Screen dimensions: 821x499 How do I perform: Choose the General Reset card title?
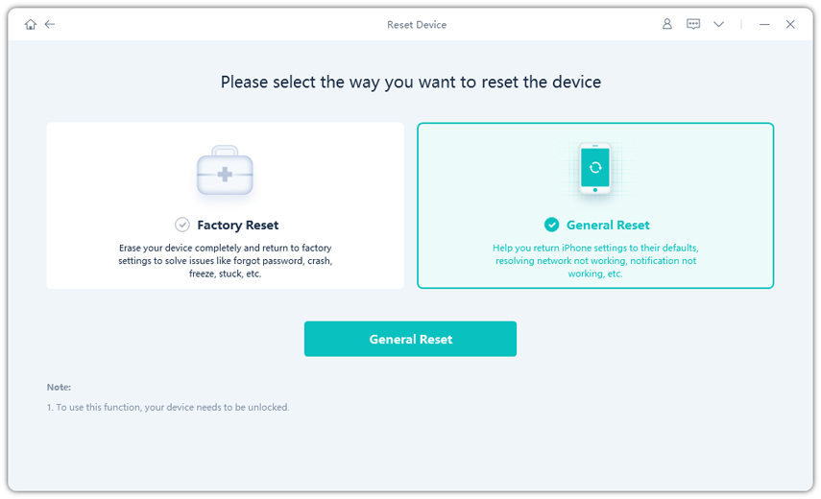coord(608,226)
